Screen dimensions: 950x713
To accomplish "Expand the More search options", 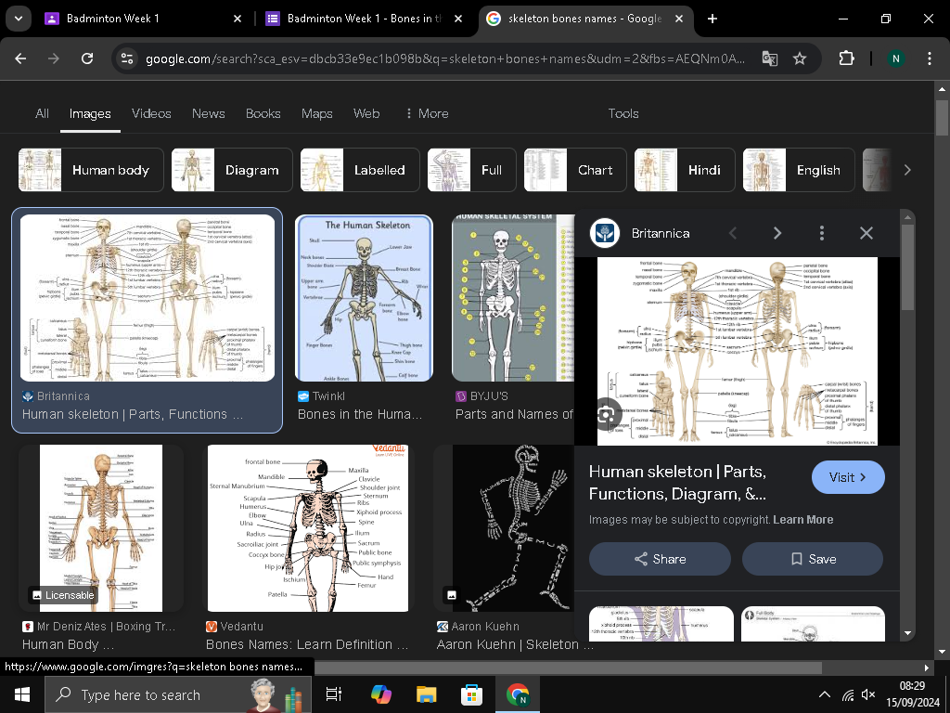I will tap(427, 113).
